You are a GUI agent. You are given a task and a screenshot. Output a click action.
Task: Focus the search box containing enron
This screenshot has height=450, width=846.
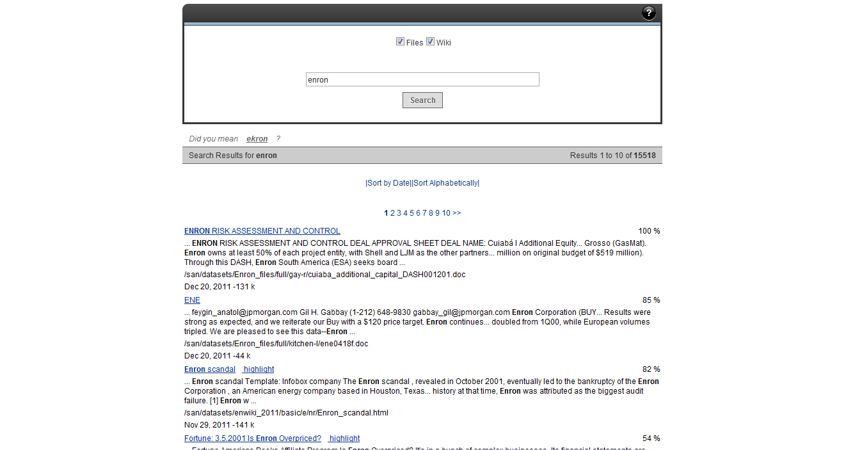pos(422,79)
